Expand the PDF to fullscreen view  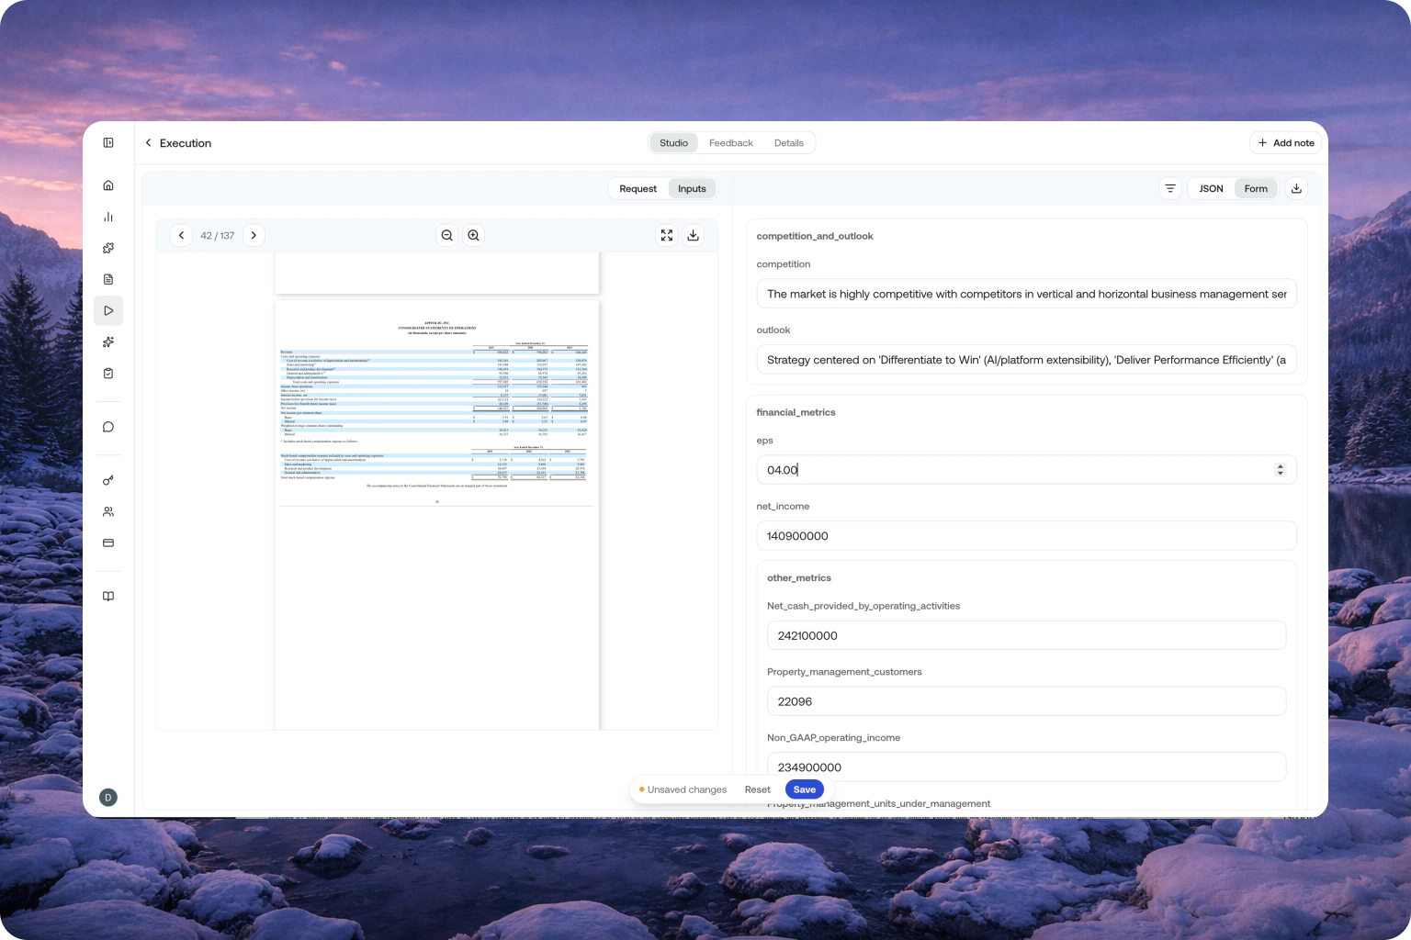click(667, 235)
